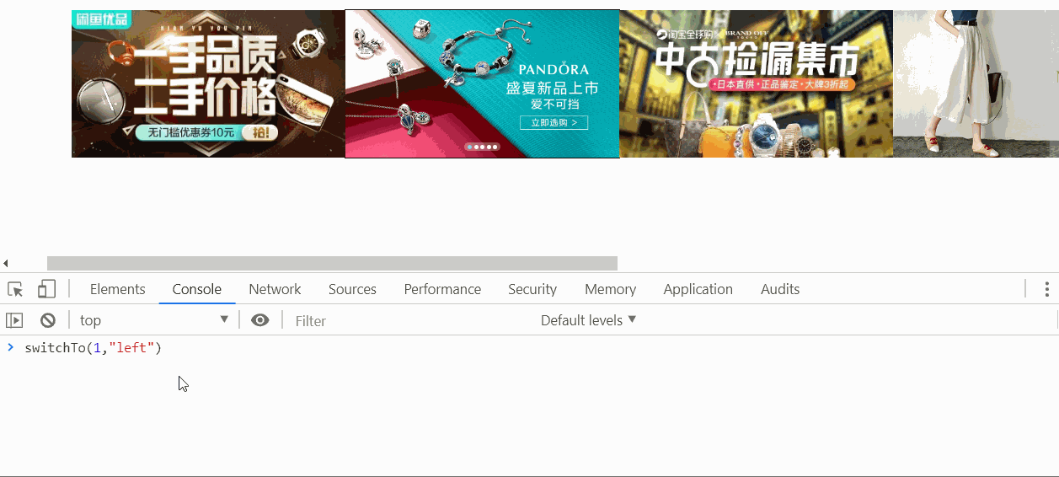
Task: Switch to the Elements tab
Action: (x=118, y=289)
